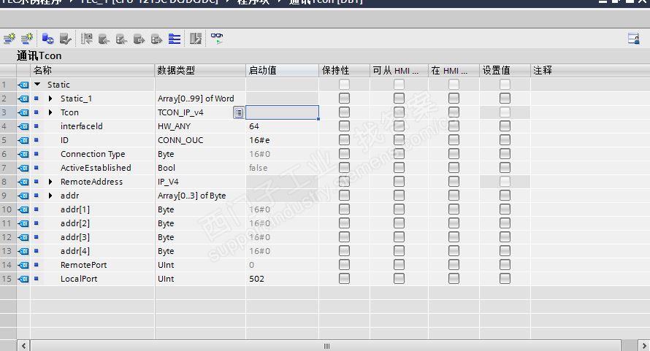Click the 保持性 column header

pyautogui.click(x=344, y=71)
